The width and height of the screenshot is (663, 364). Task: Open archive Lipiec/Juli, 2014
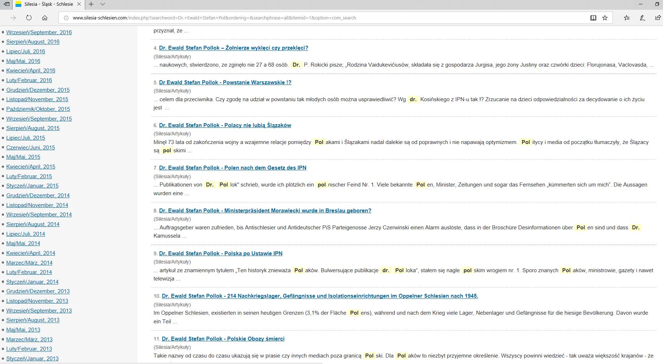coord(26,234)
